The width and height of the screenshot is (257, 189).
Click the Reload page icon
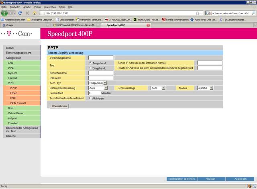pos(20,13)
